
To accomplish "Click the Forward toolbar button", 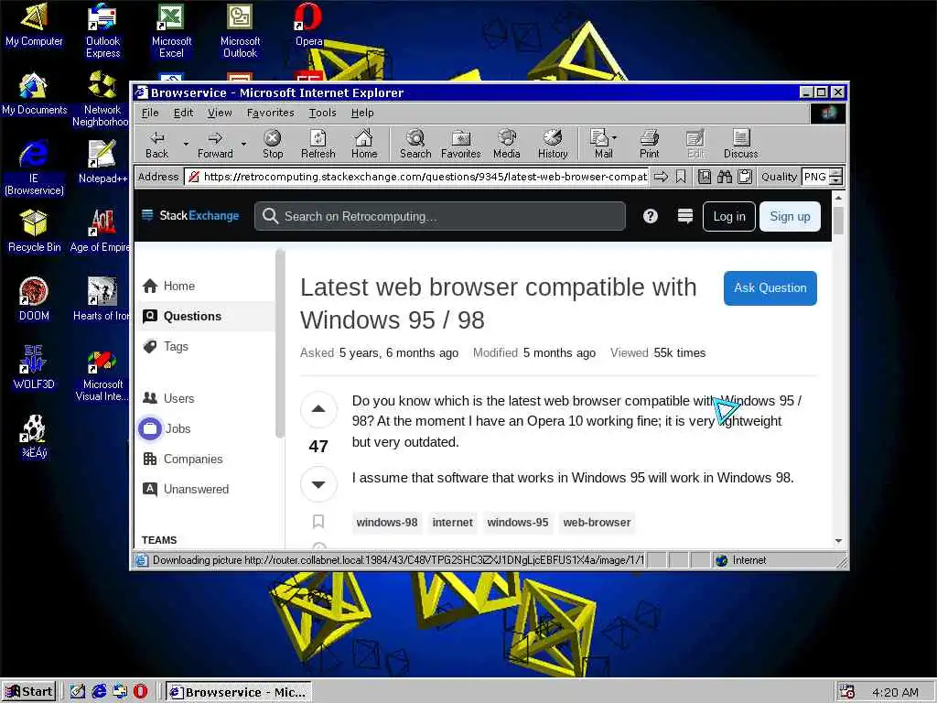I will pos(215,144).
